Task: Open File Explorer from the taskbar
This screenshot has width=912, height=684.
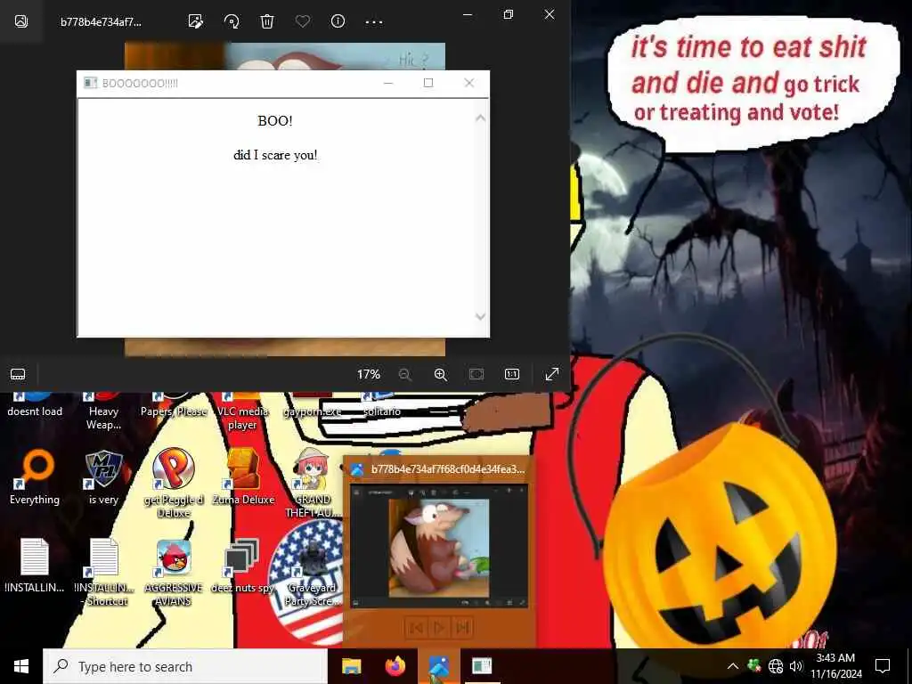Action: 351,666
